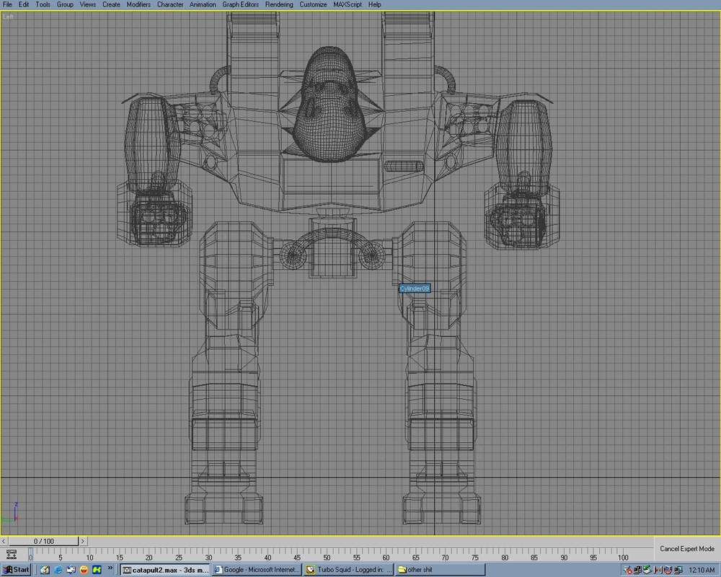Open the Animation menu
721x577 pixels.
tap(203, 4)
